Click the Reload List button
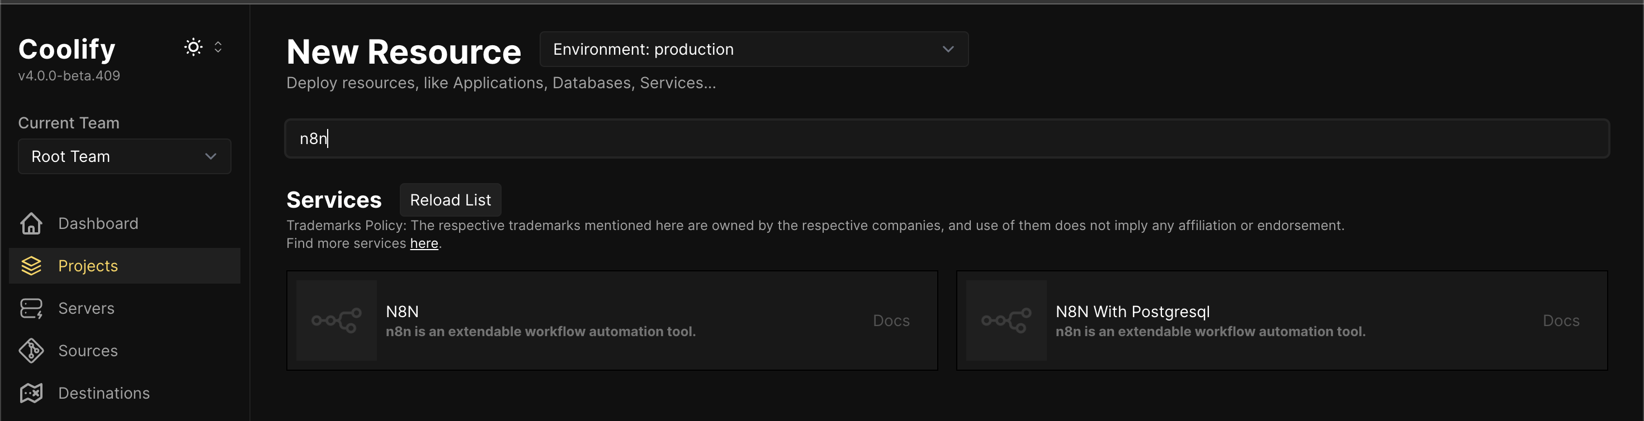1644x421 pixels. click(x=451, y=200)
